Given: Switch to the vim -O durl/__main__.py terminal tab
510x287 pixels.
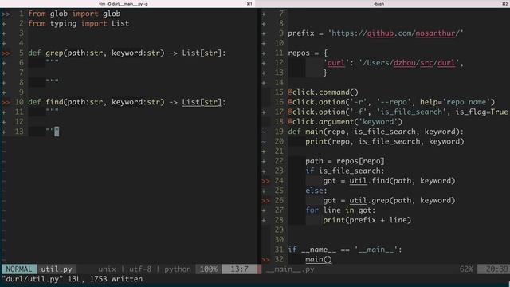Looking at the screenshot, I should pos(124,4).
